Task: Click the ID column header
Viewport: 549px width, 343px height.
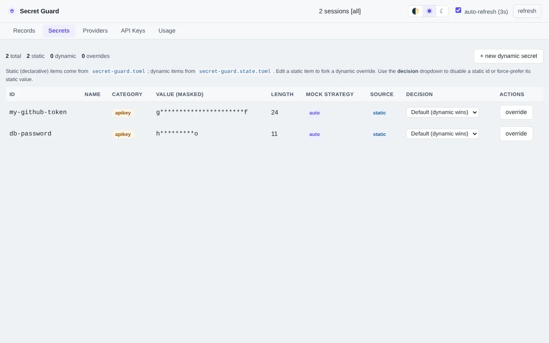Action: (12, 94)
